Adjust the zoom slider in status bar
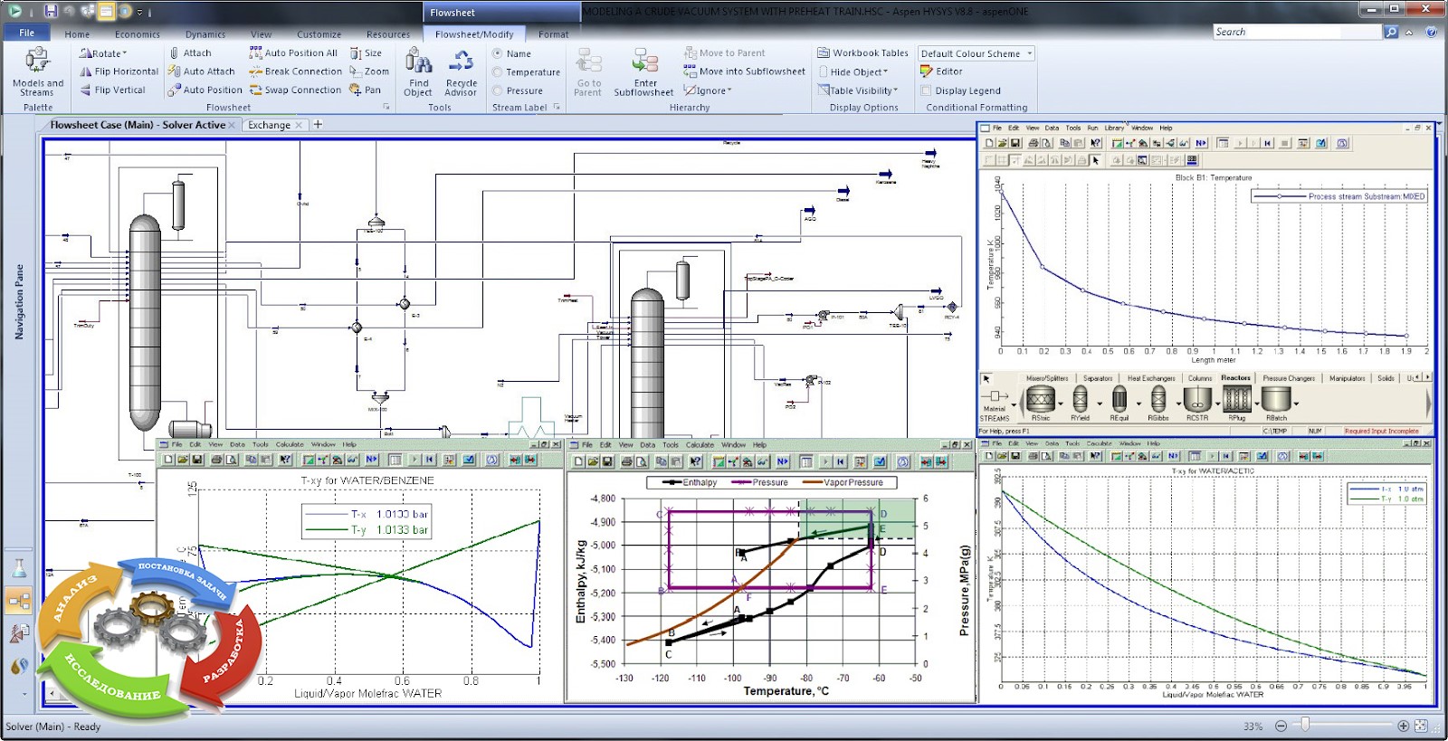This screenshot has height=741, width=1448. click(x=1305, y=725)
